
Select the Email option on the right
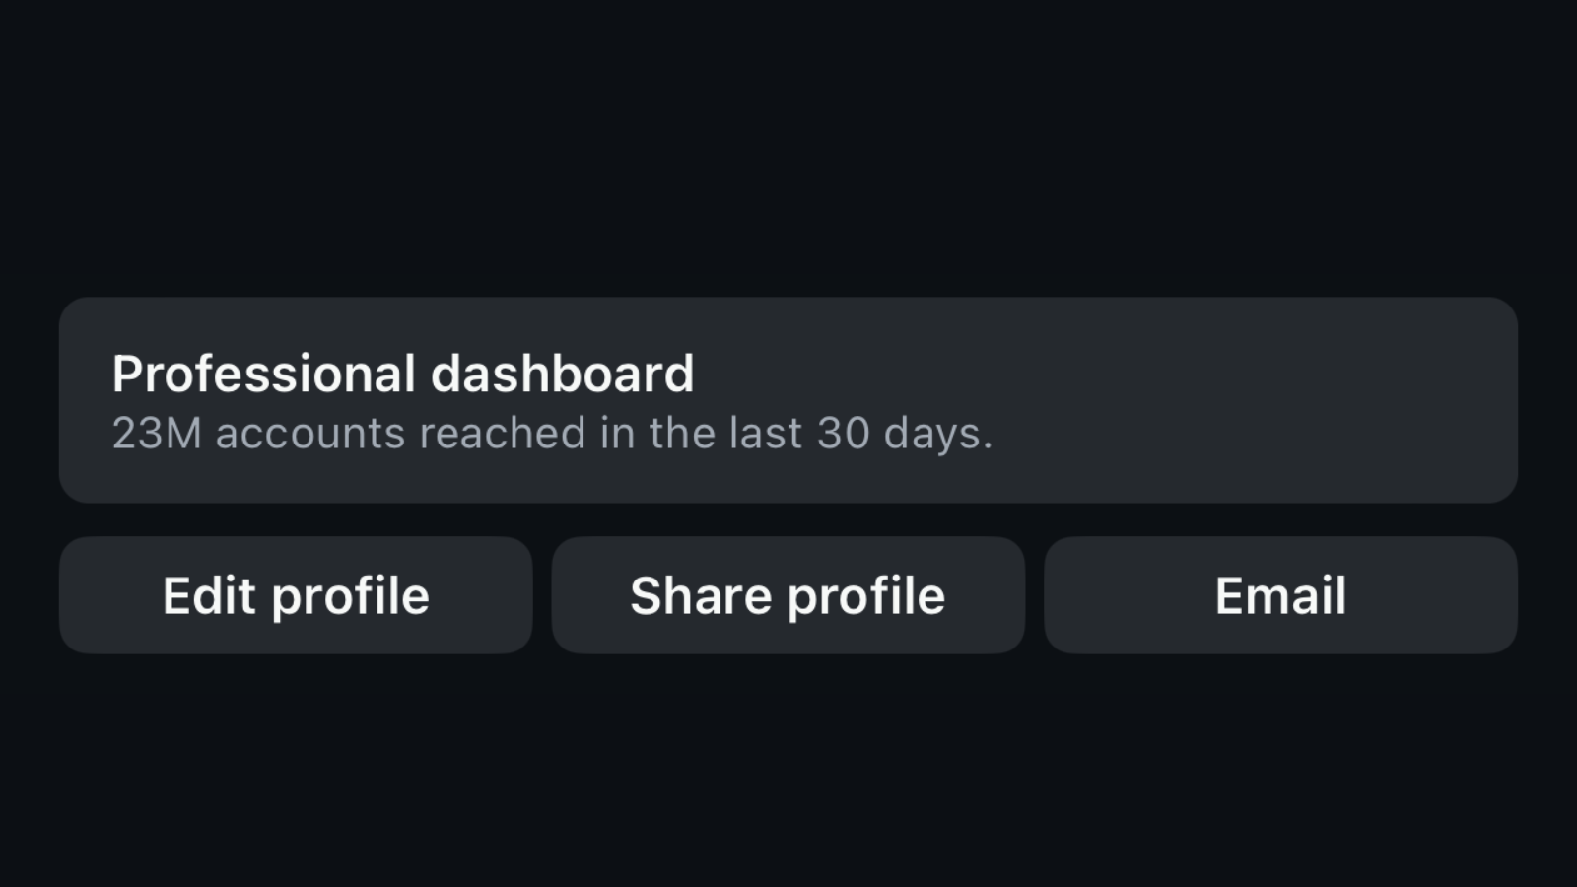pos(1280,595)
